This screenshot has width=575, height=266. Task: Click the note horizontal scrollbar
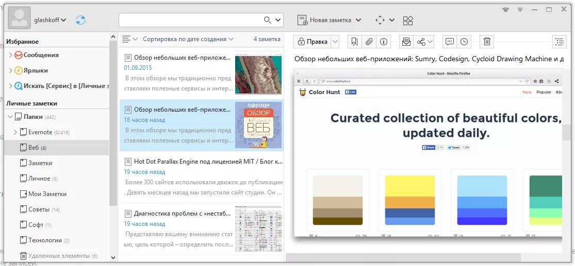[403, 258]
